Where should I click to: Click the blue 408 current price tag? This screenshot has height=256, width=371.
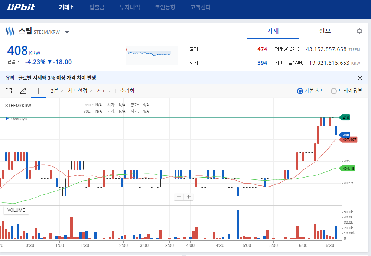coord(345,135)
